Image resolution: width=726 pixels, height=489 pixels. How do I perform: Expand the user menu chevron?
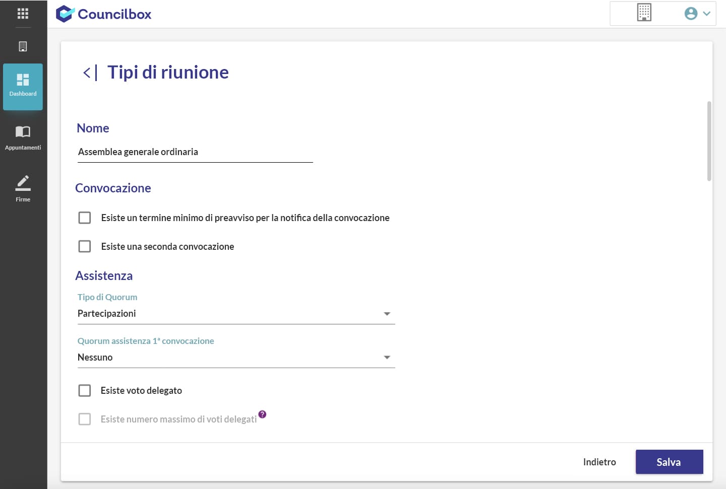707,14
